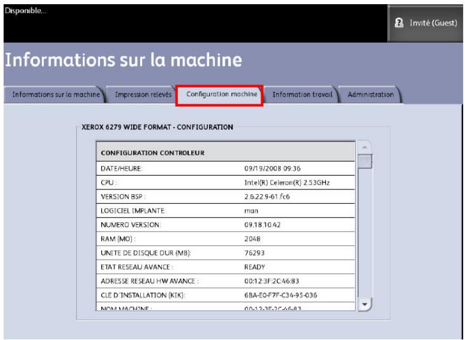This screenshot has height=340, width=465.
Task: Go to the Administration tab
Action: coord(370,95)
